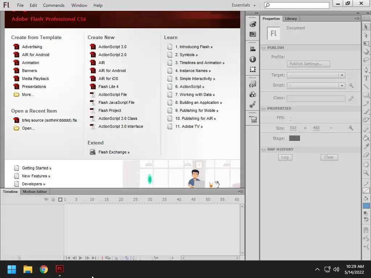Click the Class input field

tap(316, 98)
